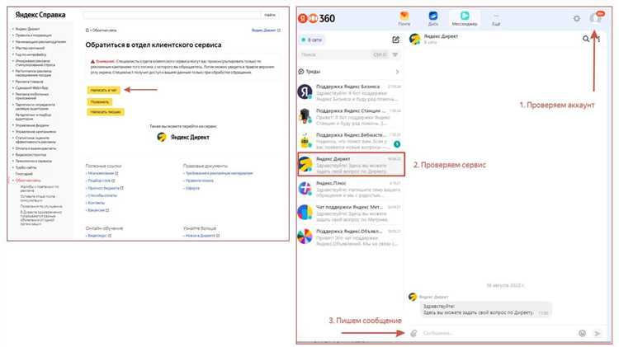
Task: Click the Написать письмо button
Action: pyautogui.click(x=106, y=112)
